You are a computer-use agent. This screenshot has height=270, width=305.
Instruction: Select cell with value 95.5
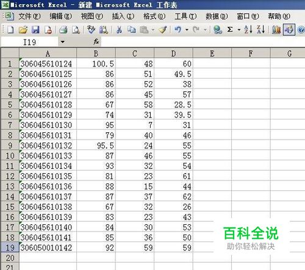point(96,146)
